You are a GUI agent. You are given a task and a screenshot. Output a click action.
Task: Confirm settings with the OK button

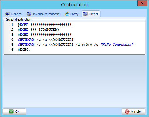14,111
